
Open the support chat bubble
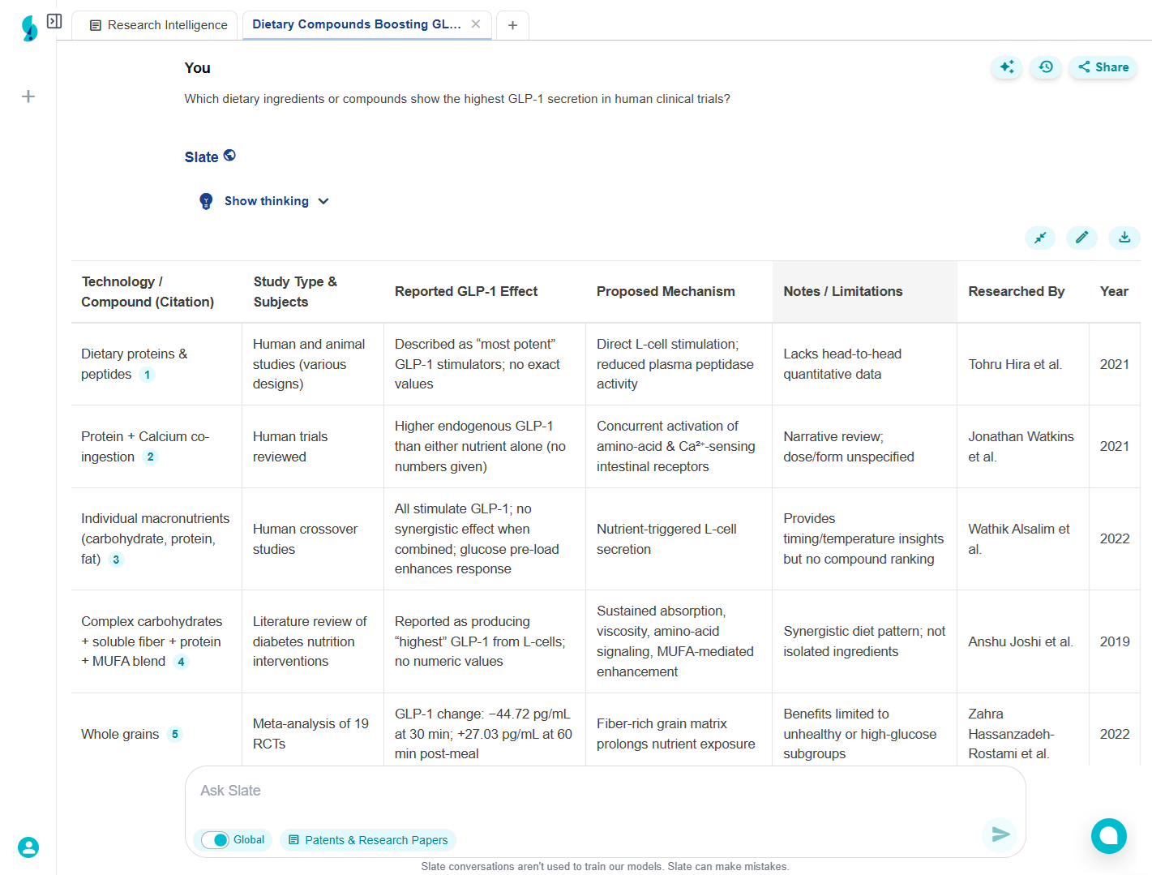[x=1108, y=836]
